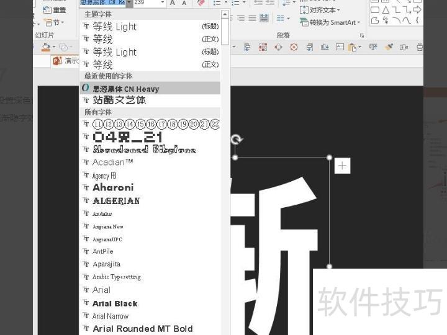Click the align top objects add-in icon
Viewport: 447px width, 335px height.
373,47
